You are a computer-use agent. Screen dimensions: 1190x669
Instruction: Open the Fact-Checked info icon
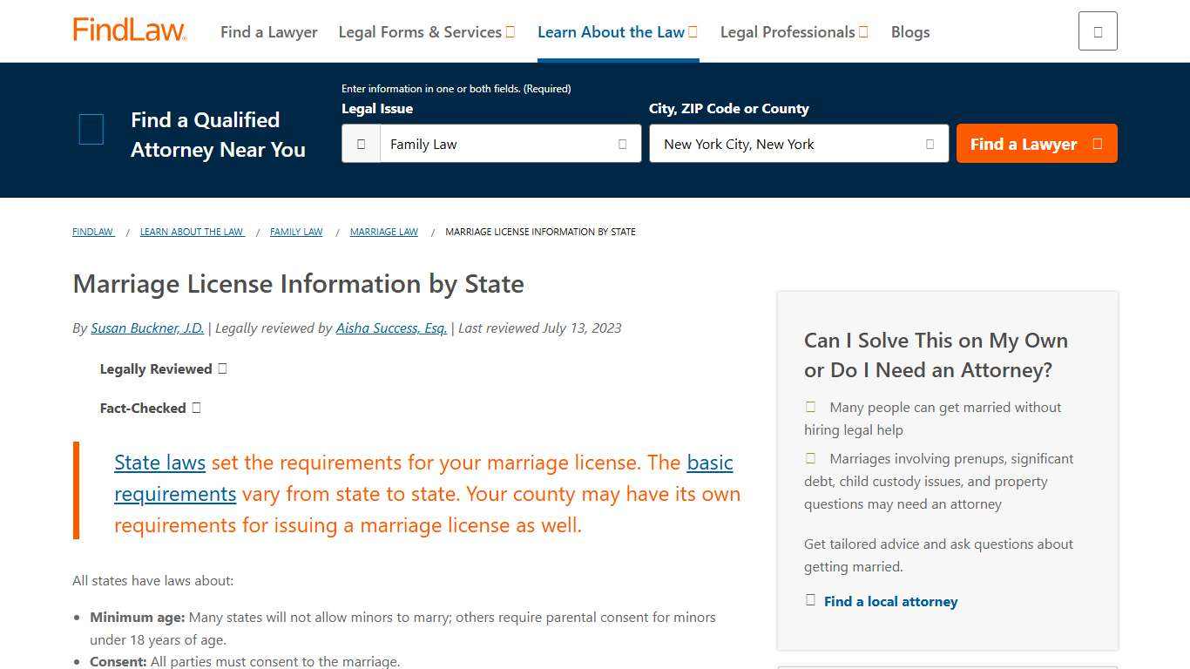[197, 407]
